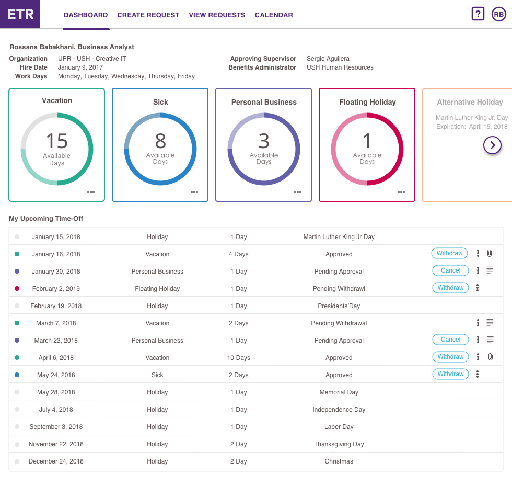The image size is (512, 497).
Task: Open the help question mark icon
Action: pyautogui.click(x=478, y=14)
